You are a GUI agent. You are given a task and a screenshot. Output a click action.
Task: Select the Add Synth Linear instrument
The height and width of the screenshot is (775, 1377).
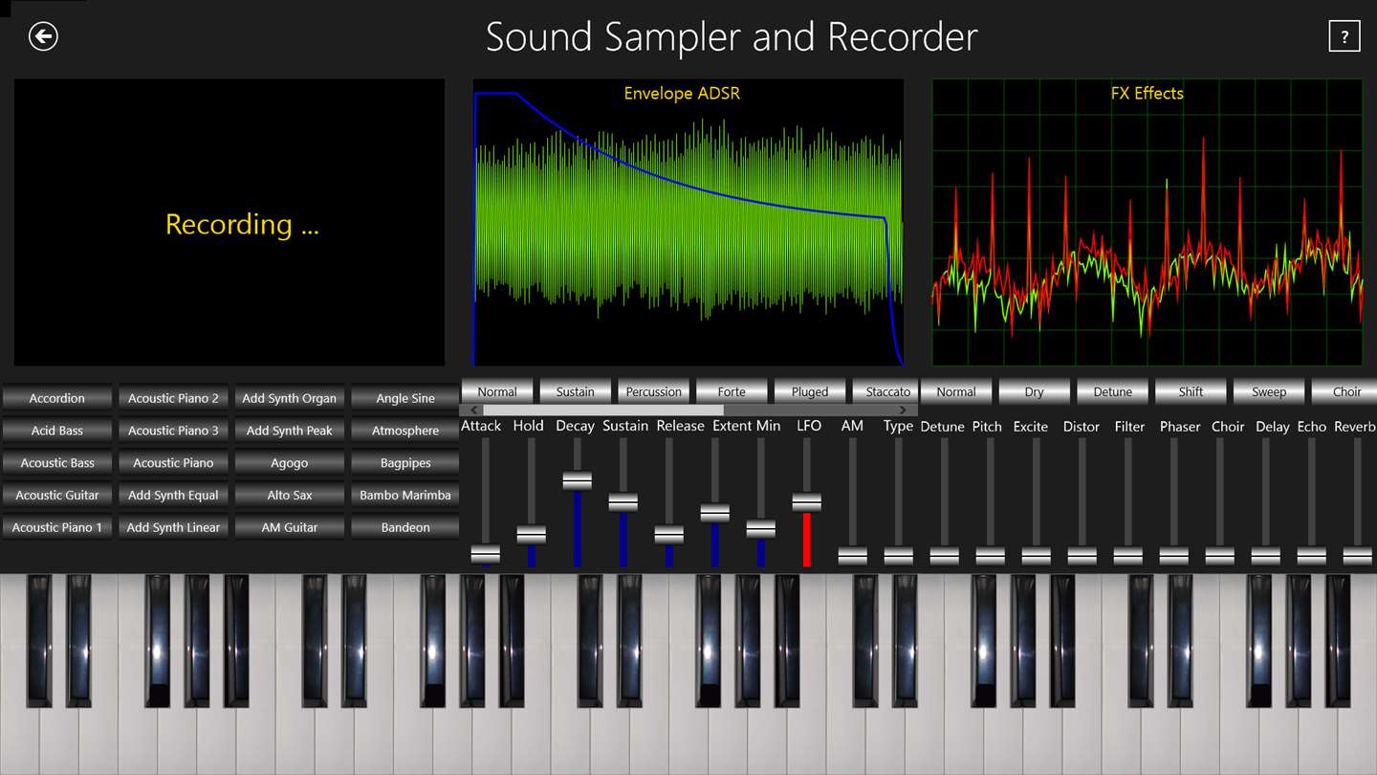(173, 527)
